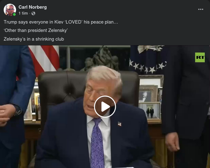
Task: Open the post permalink via '1 tim' timestamp
Action: pos(23,13)
